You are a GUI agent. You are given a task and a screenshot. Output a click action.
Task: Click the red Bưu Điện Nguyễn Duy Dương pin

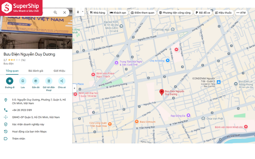tap(162, 92)
